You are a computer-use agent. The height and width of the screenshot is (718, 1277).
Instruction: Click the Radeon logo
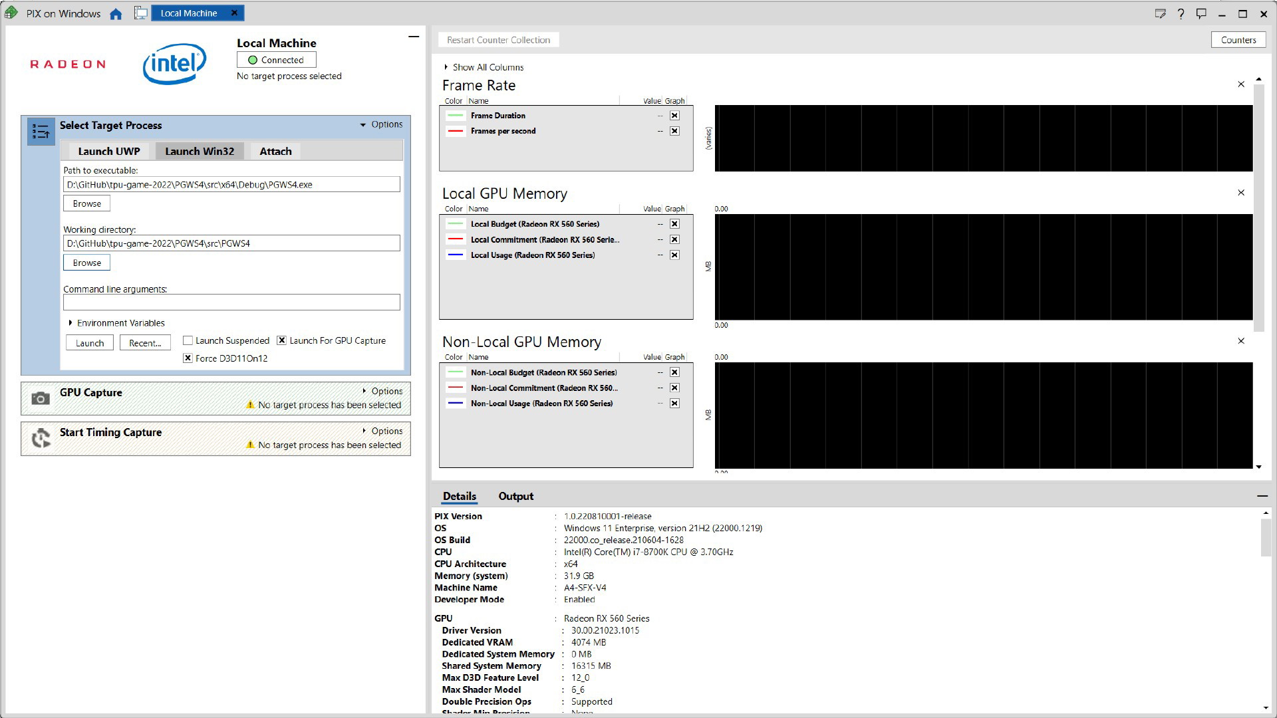(x=67, y=64)
